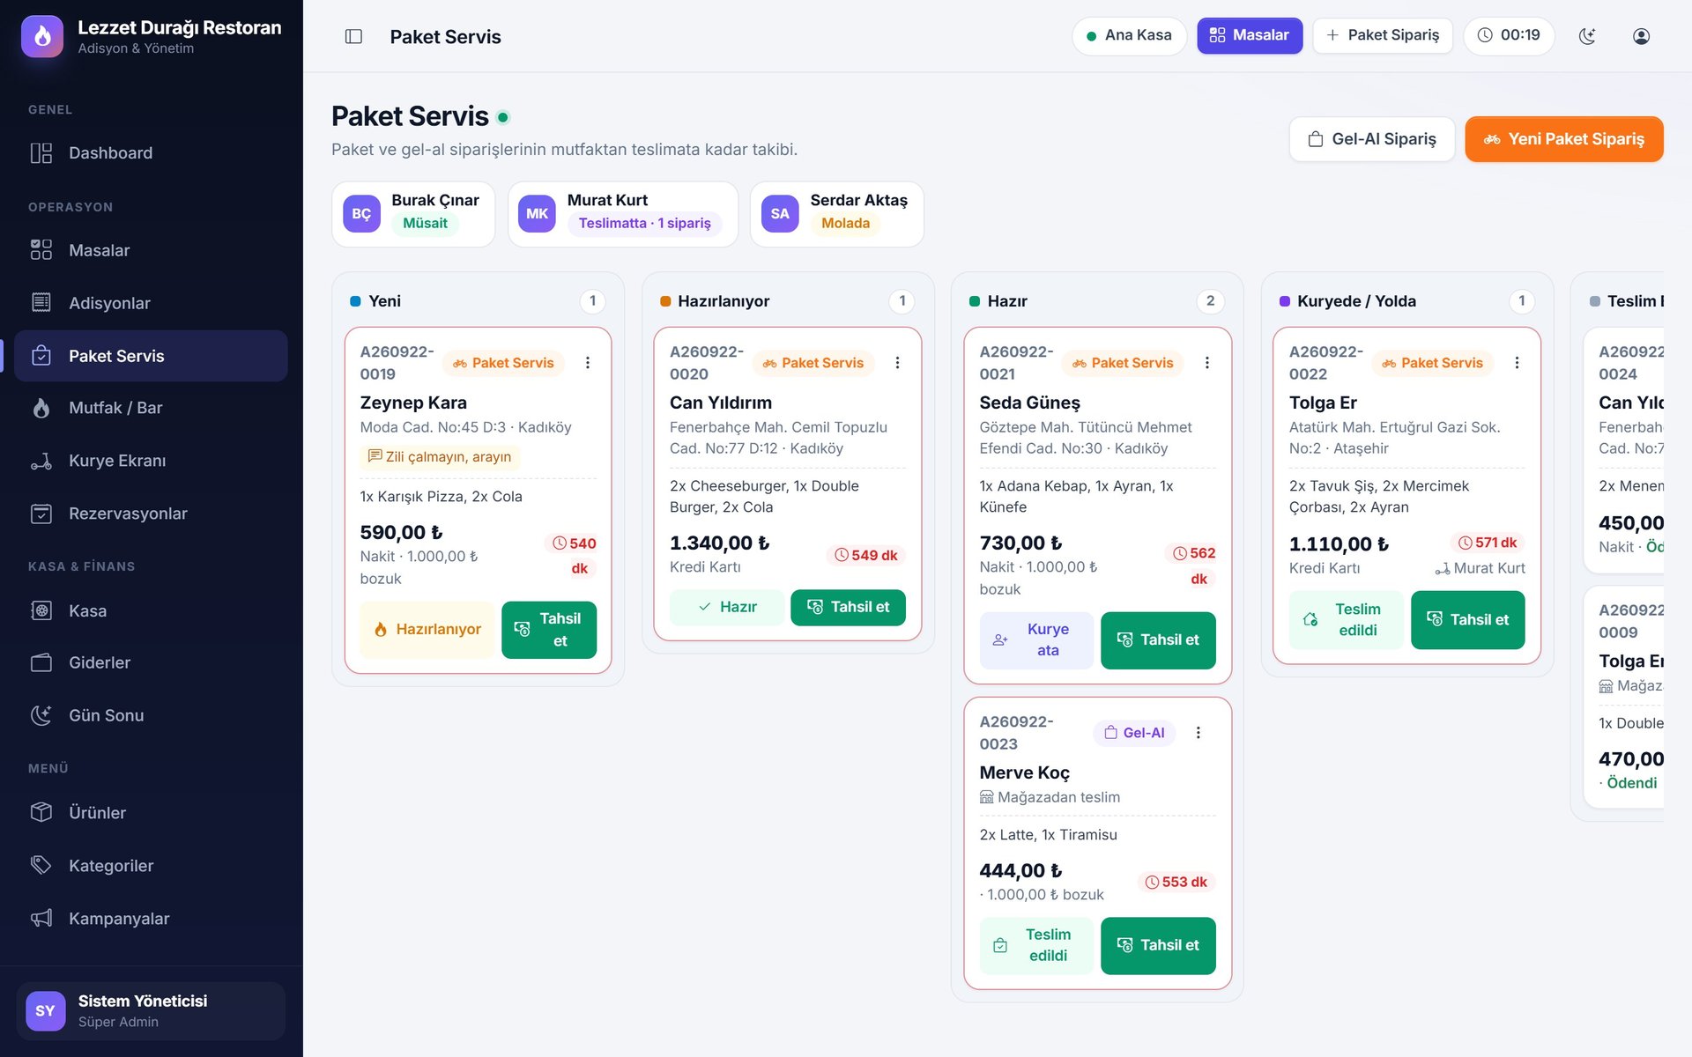Screen dimensions: 1692x1057
Task: Open Kampanyalar megaphone icon item
Action: (x=41, y=919)
